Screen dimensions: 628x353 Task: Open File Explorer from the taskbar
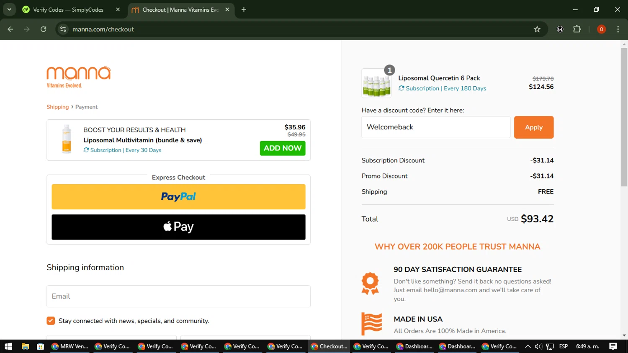coord(26,346)
